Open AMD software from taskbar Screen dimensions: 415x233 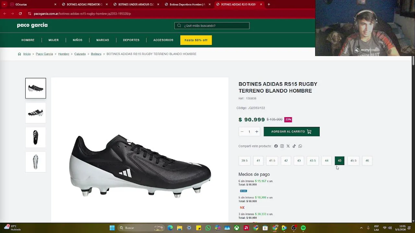(246, 228)
